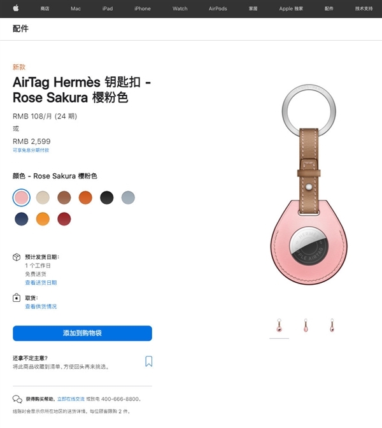Select the red color swatch
The image size is (382, 428).
(x=64, y=219)
